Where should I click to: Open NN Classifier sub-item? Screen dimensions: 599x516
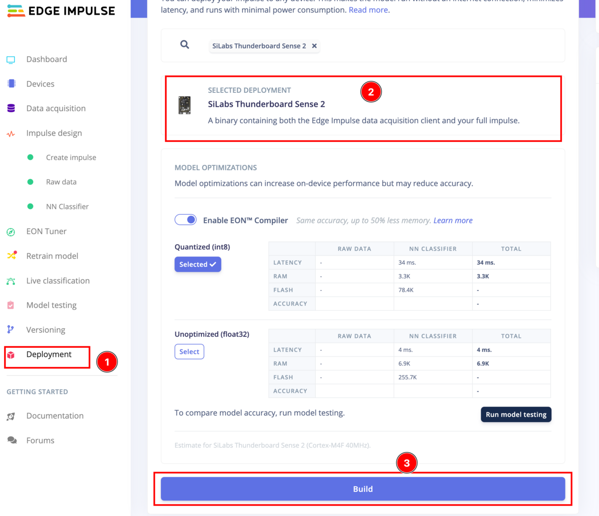point(67,206)
